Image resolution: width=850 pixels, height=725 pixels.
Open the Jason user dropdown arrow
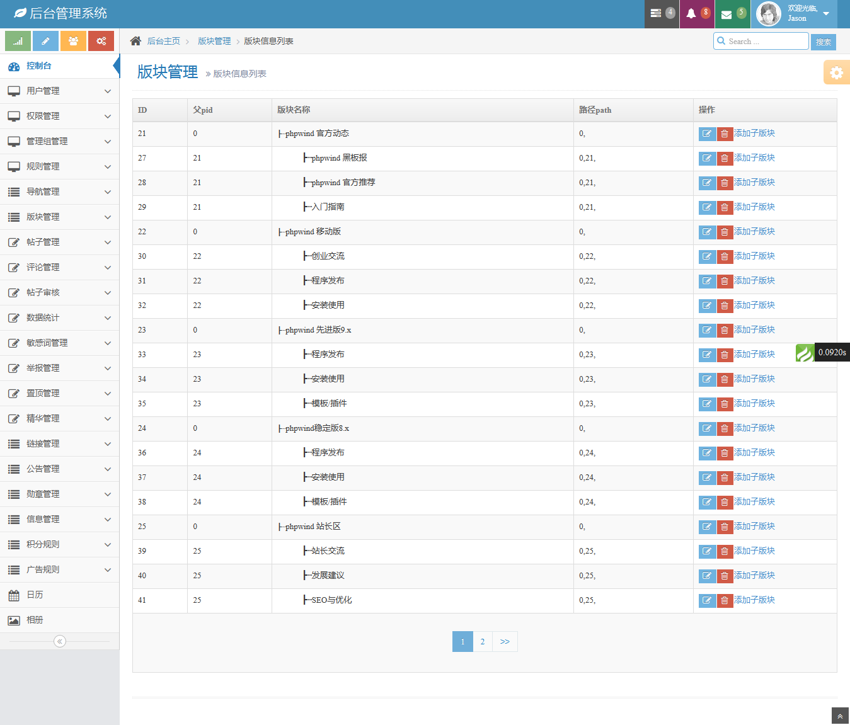pos(826,14)
